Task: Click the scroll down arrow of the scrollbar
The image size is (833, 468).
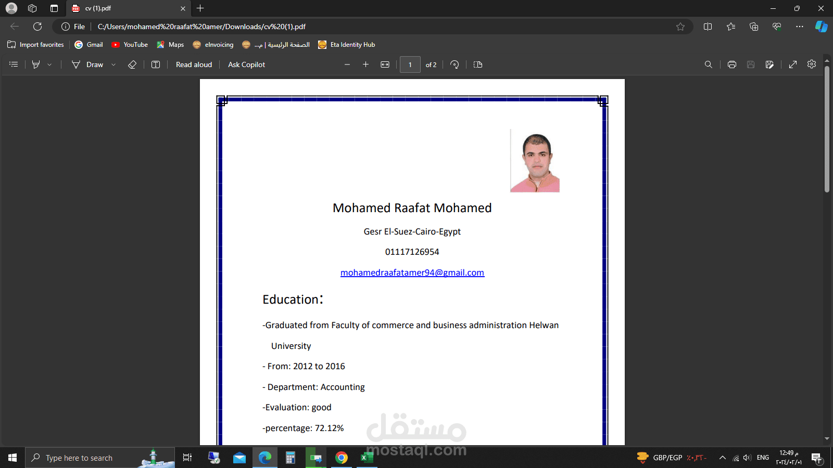Action: [x=827, y=439]
